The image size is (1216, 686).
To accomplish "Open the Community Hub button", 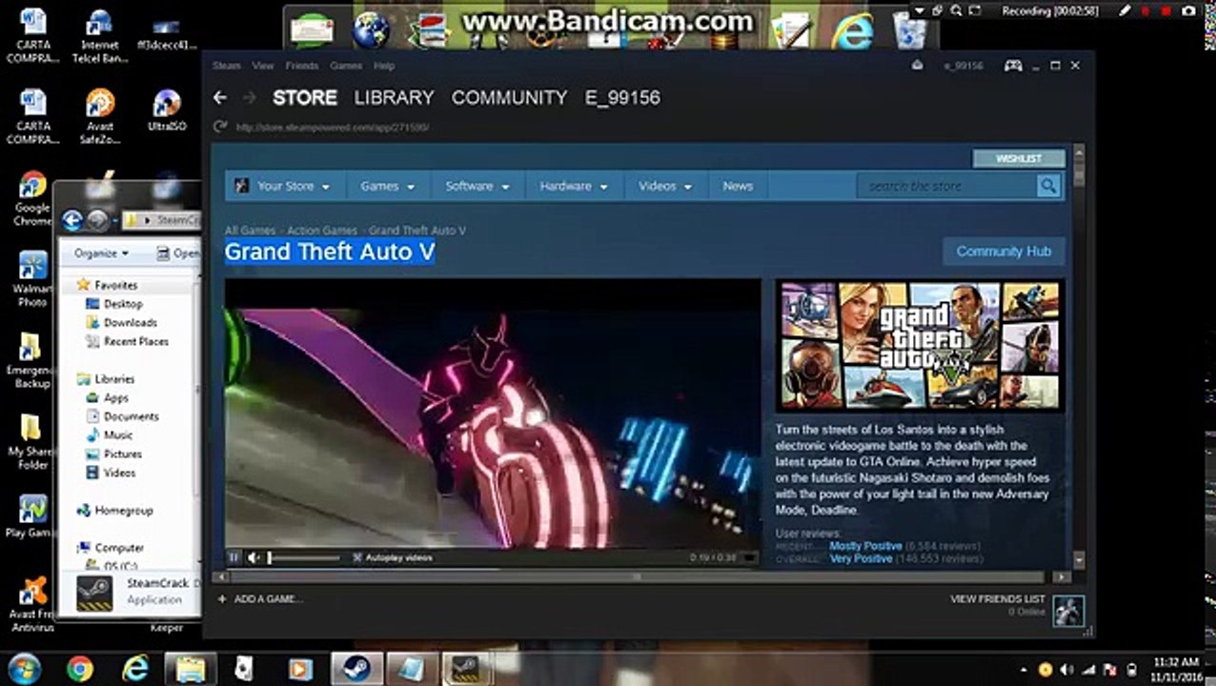I will tap(1003, 252).
